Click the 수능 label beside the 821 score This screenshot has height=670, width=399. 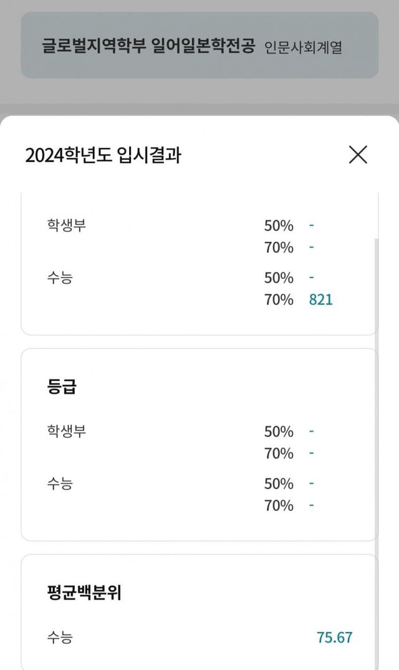[x=59, y=278]
